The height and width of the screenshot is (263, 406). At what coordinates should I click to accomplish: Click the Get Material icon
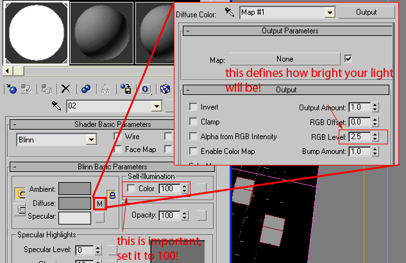pyautogui.click(x=12, y=89)
